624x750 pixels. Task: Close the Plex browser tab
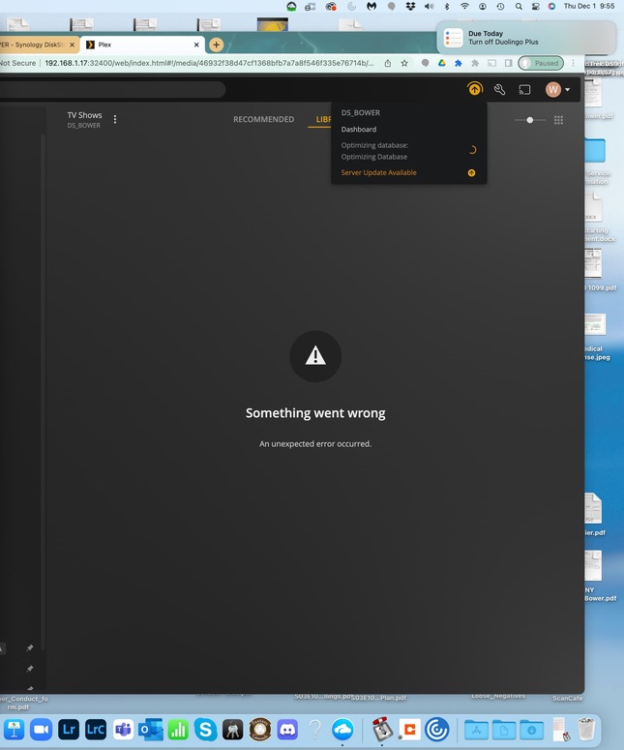(x=196, y=45)
